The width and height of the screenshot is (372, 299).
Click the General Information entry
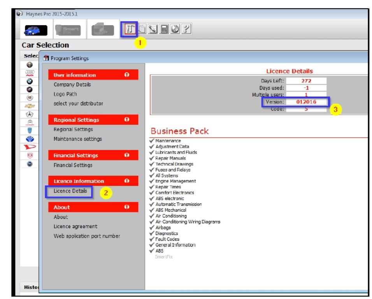(175, 245)
